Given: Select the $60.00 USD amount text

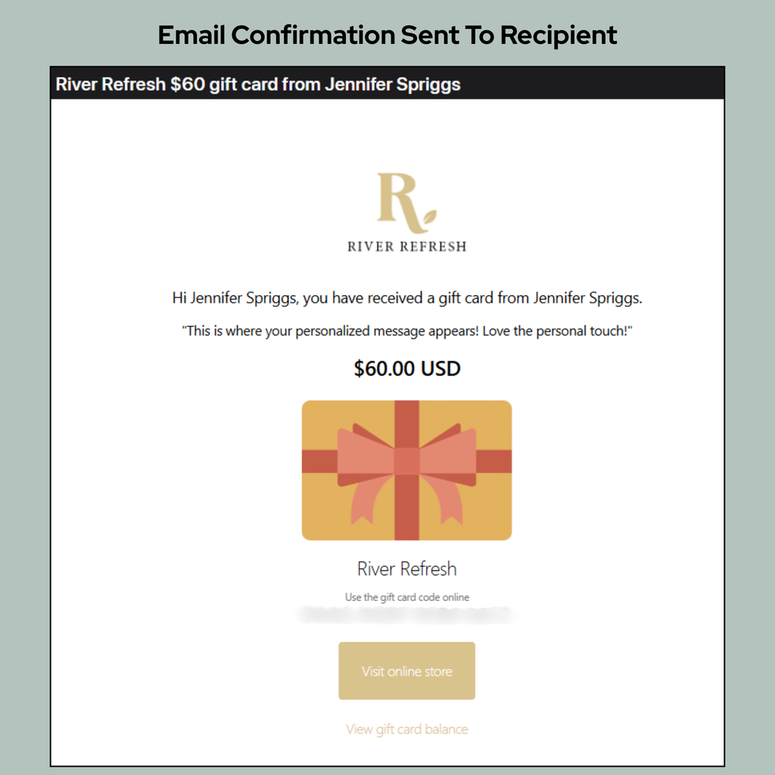Looking at the screenshot, I should [406, 369].
